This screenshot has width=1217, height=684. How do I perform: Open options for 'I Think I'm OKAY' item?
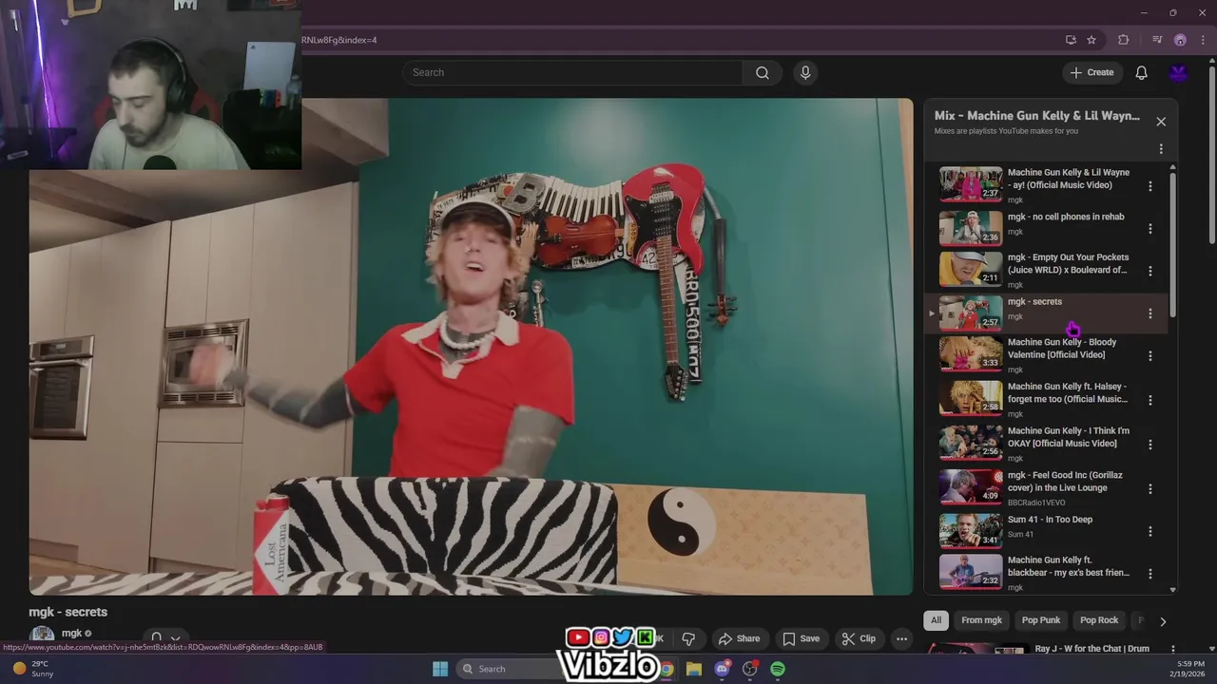tap(1150, 445)
